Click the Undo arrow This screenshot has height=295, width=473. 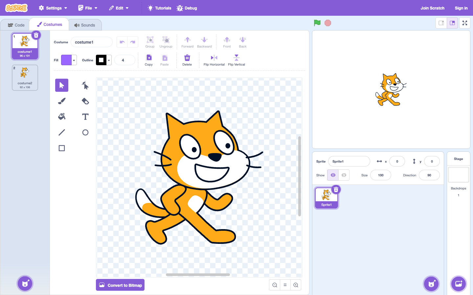(122, 42)
